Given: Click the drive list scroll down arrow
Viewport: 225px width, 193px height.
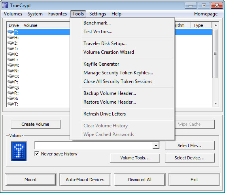Looking at the screenshot, I should [x=216, y=104].
